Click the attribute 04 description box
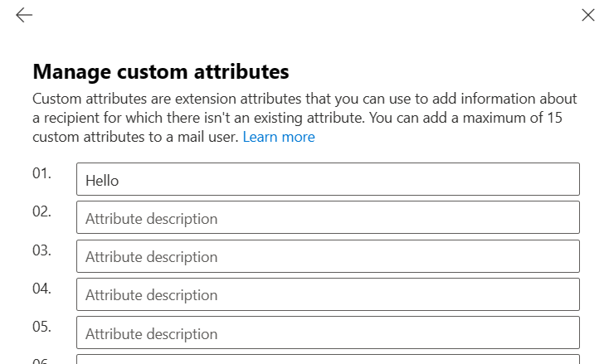This screenshot has height=364, width=609. pos(328,294)
